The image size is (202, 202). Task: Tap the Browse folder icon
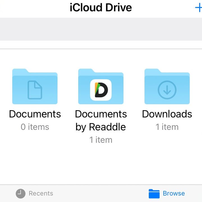154,194
